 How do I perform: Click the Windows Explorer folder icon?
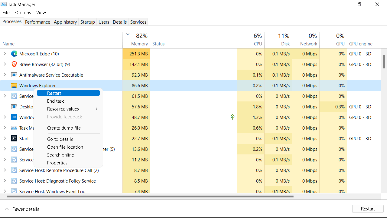point(14,86)
